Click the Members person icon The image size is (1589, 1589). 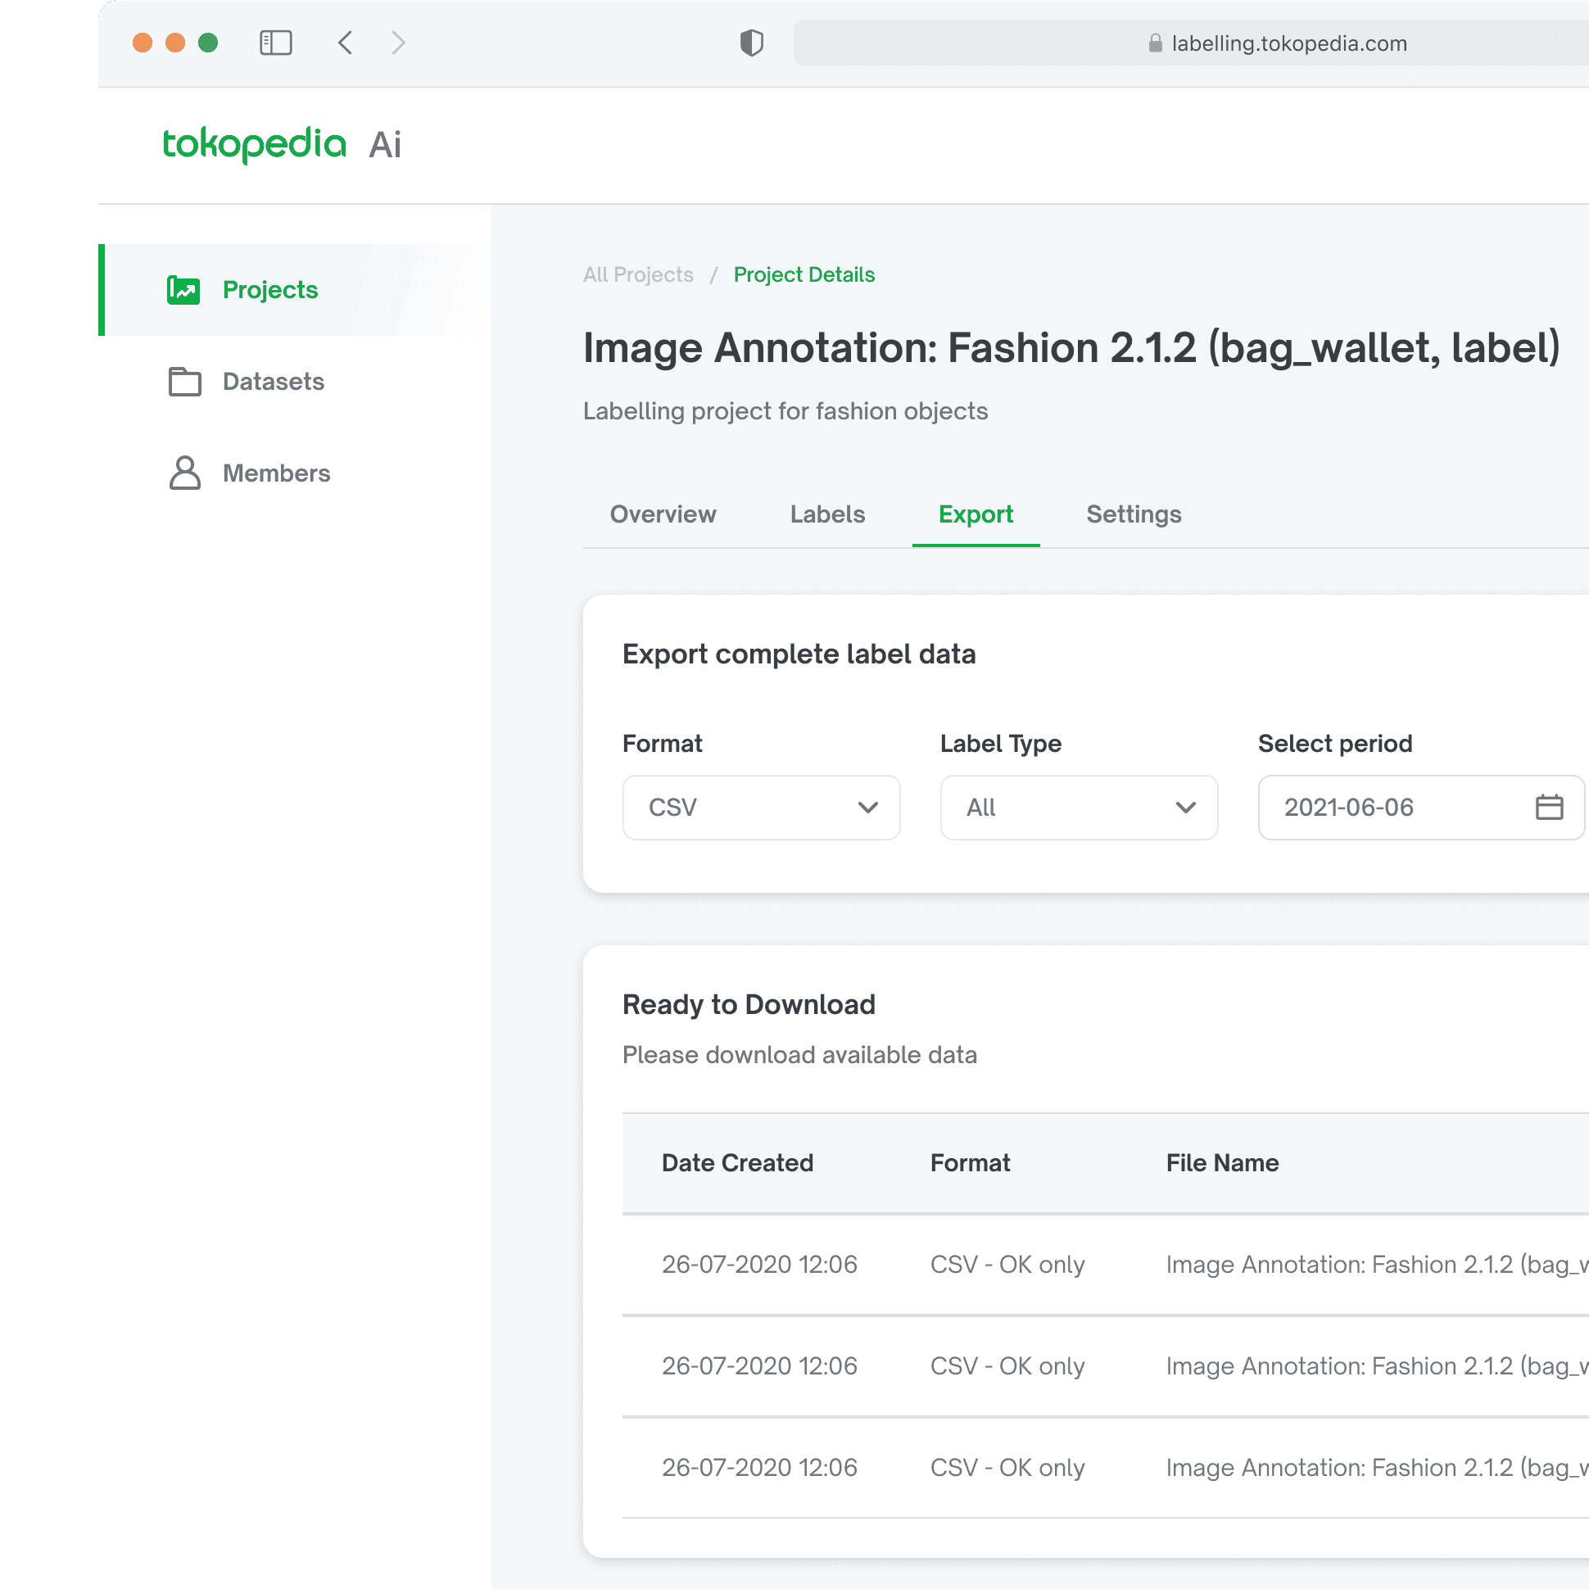click(x=184, y=473)
